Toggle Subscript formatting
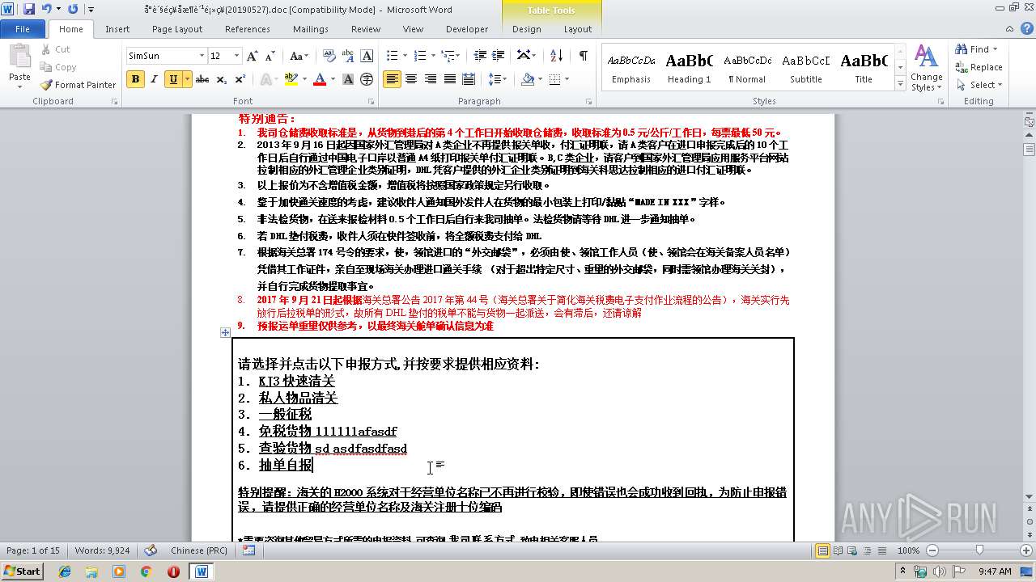Image resolution: width=1036 pixels, height=582 pixels. point(223,79)
